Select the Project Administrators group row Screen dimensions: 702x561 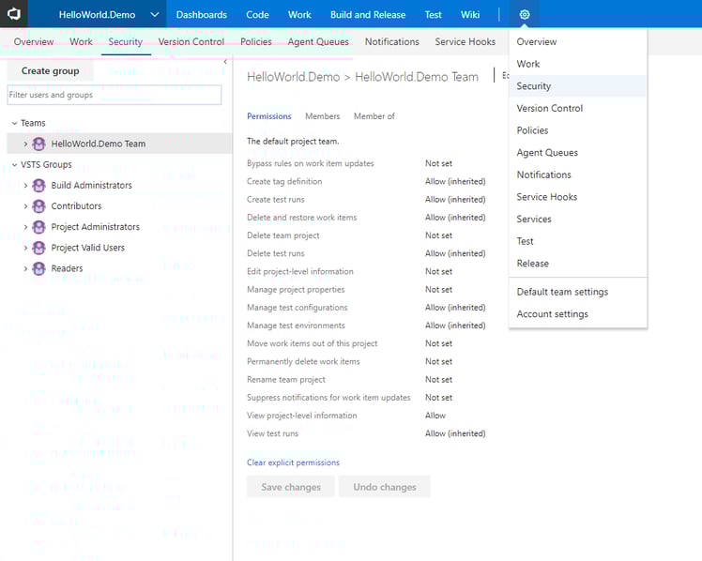click(119, 227)
